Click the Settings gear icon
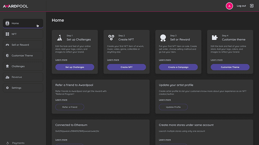The height and width of the screenshot is (145, 259). pos(7,88)
